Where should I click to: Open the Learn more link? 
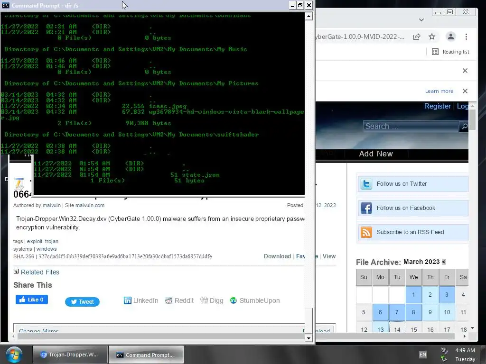point(439,91)
